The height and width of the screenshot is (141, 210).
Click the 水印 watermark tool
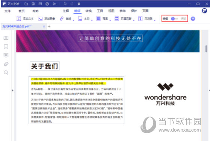[84, 19]
